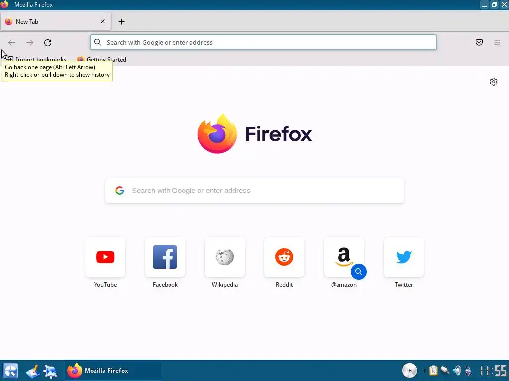Open the volume speaker tray icon
509x381 pixels.
(x=457, y=370)
